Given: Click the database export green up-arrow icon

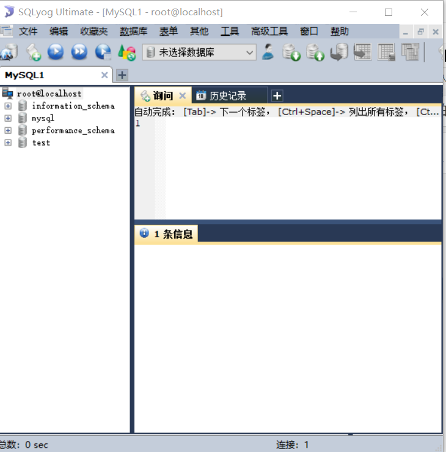Looking at the screenshot, I should 315,52.
